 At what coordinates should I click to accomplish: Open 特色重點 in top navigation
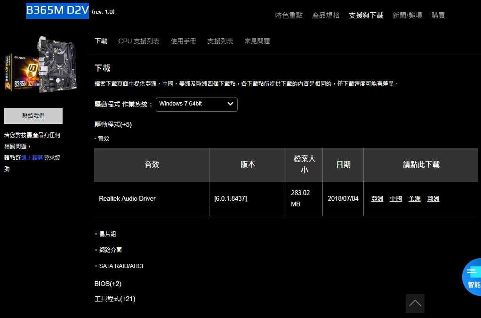coord(289,16)
